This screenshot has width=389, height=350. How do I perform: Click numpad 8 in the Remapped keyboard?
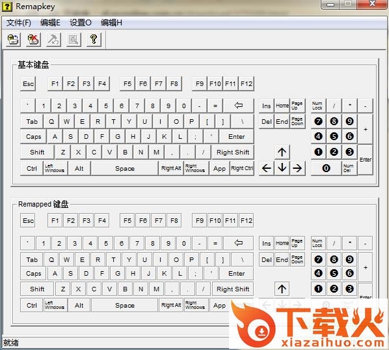(x=334, y=260)
